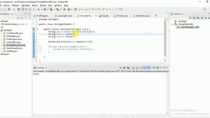Click the Last Edit Location arrow icon
Viewport: 210px width, 118px height.
click(x=99, y=10)
